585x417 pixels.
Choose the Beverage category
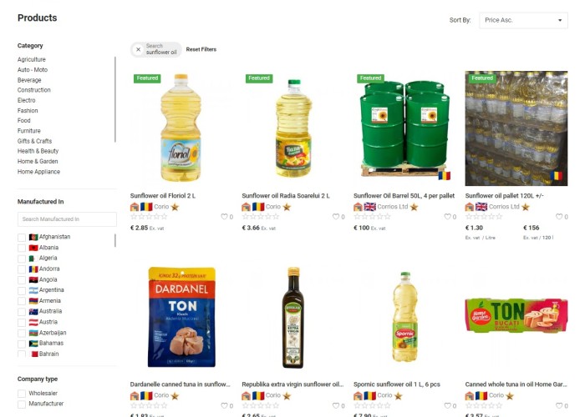(x=29, y=80)
